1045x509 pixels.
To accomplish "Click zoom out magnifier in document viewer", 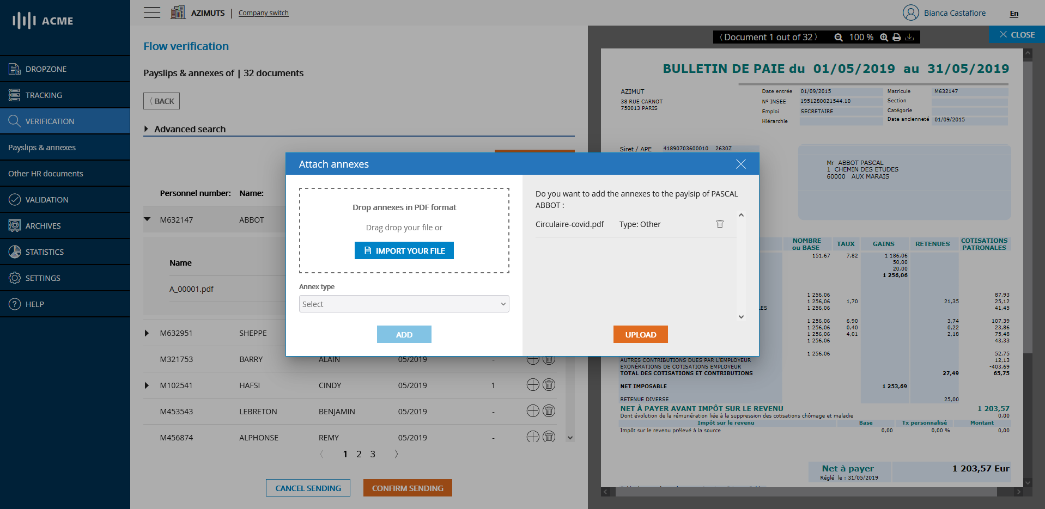I will 839,38.
